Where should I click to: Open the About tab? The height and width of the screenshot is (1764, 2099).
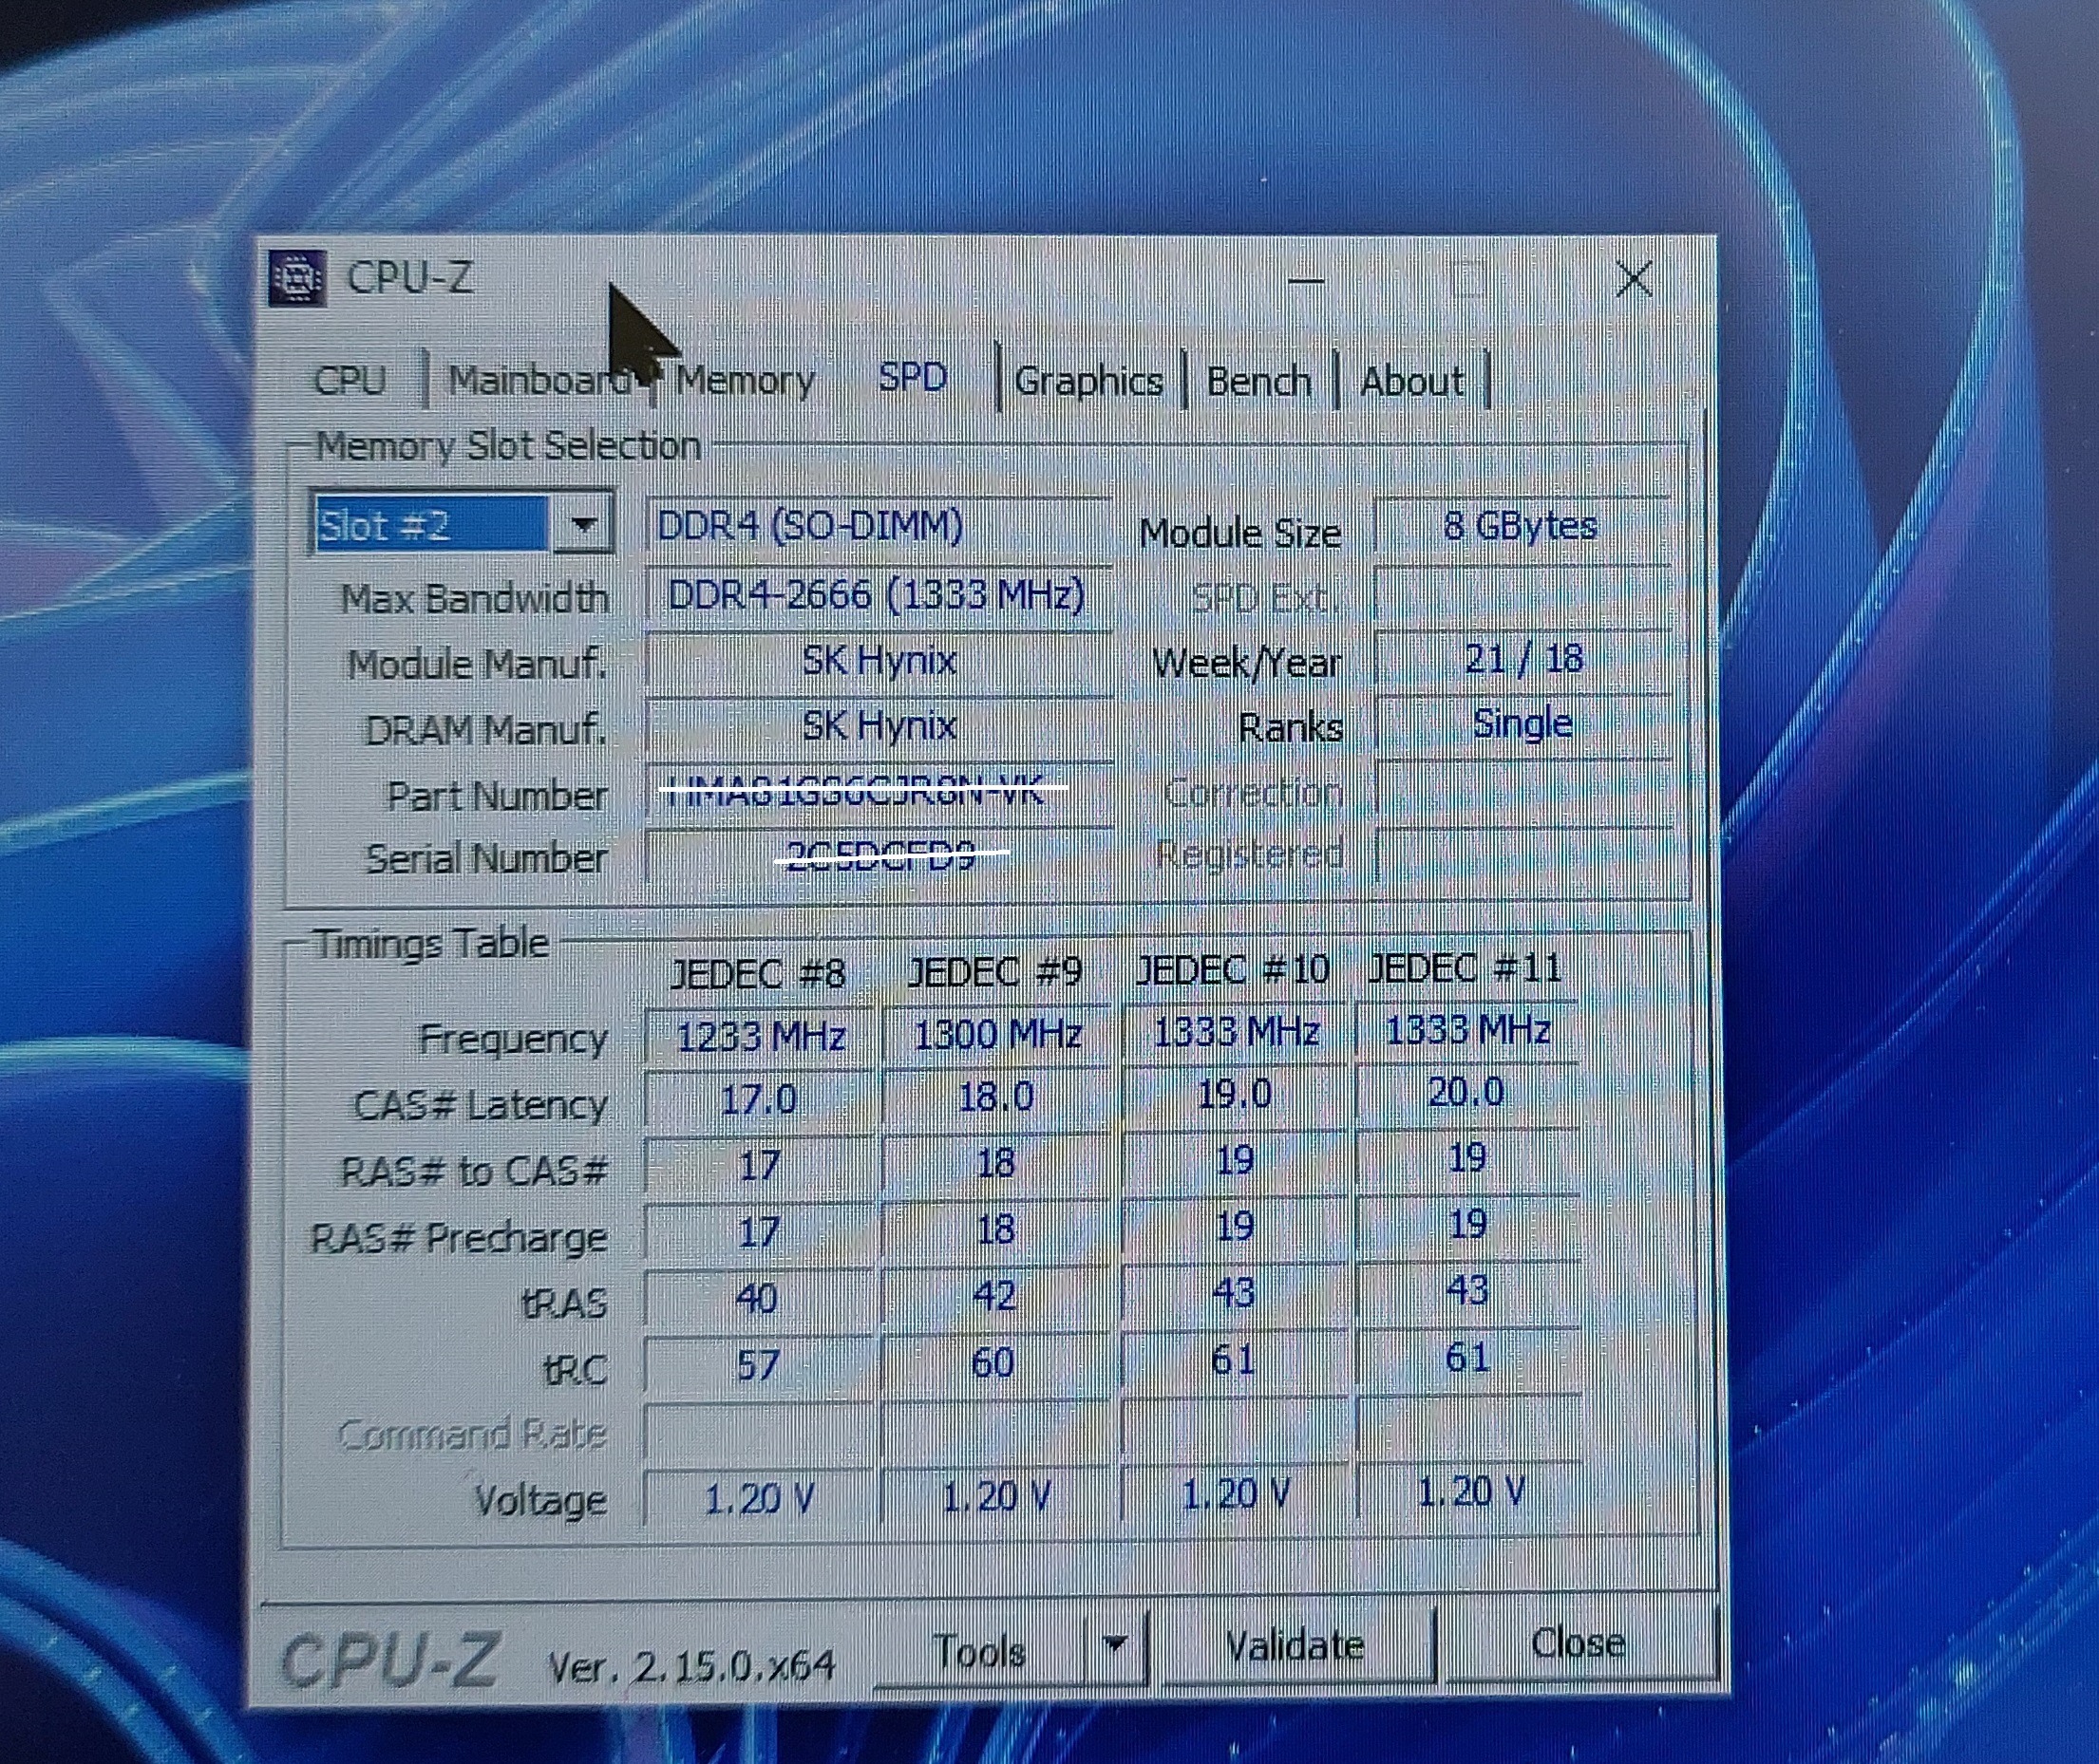pyautogui.click(x=1411, y=382)
